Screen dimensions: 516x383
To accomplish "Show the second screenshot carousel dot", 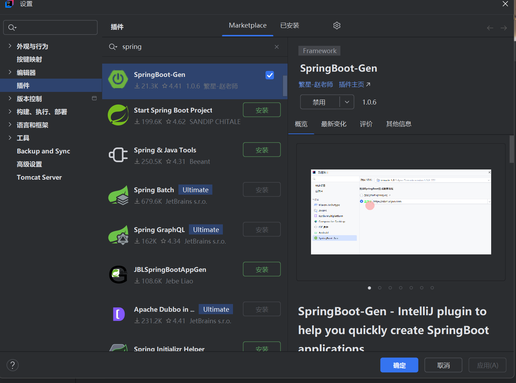I will pyautogui.click(x=380, y=288).
